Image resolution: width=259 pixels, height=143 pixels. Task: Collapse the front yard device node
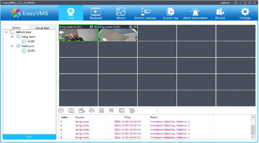click(12, 46)
